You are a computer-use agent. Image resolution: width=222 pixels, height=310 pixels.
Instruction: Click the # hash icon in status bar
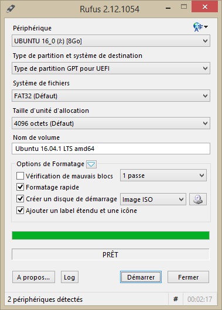coord(176,299)
